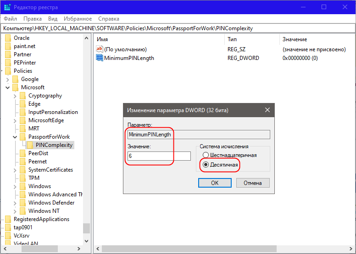Image resolution: width=356 pixels, height=254 pixels.
Task: Click the registry path address bar
Action: click(x=178, y=28)
